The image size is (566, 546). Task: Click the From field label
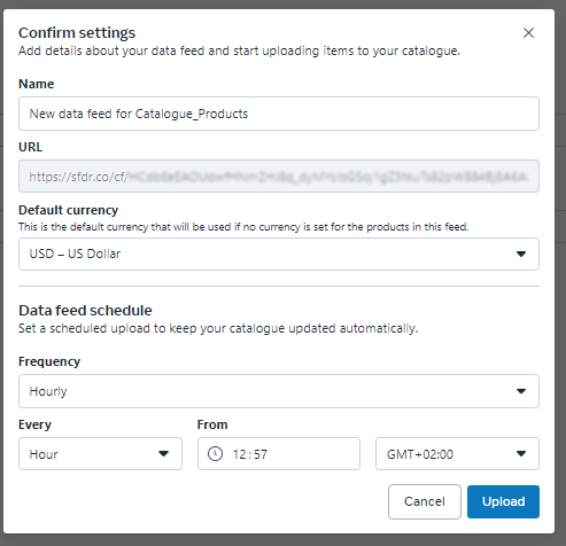212,425
